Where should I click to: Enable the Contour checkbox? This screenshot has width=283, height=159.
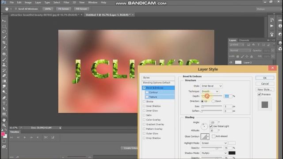pos(147,92)
